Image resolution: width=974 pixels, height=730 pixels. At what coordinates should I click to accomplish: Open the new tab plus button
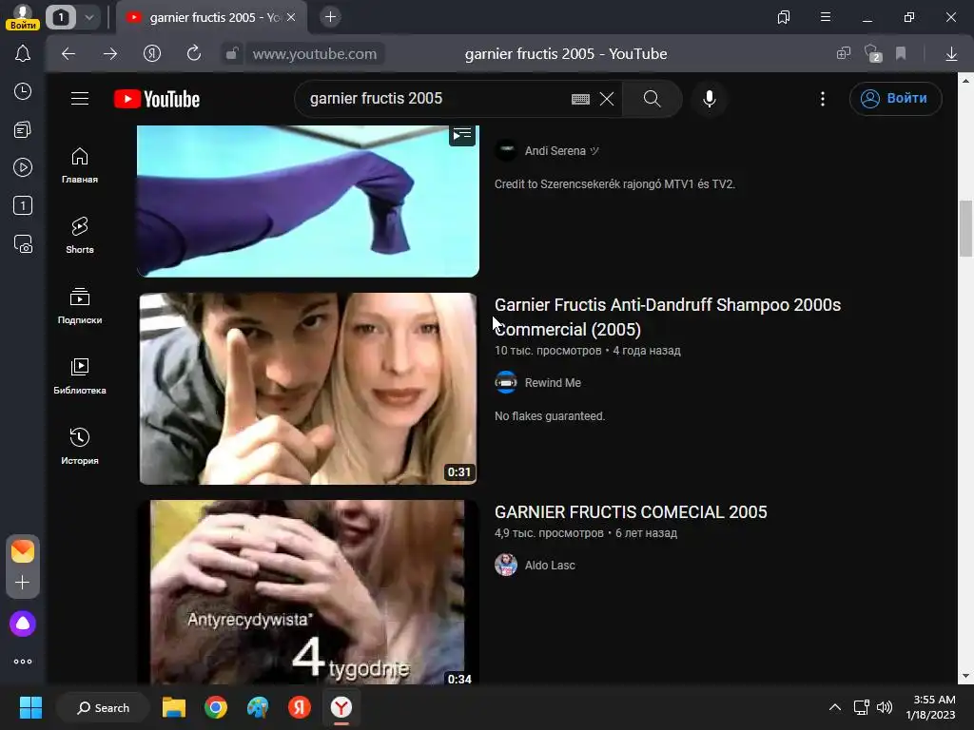click(330, 17)
